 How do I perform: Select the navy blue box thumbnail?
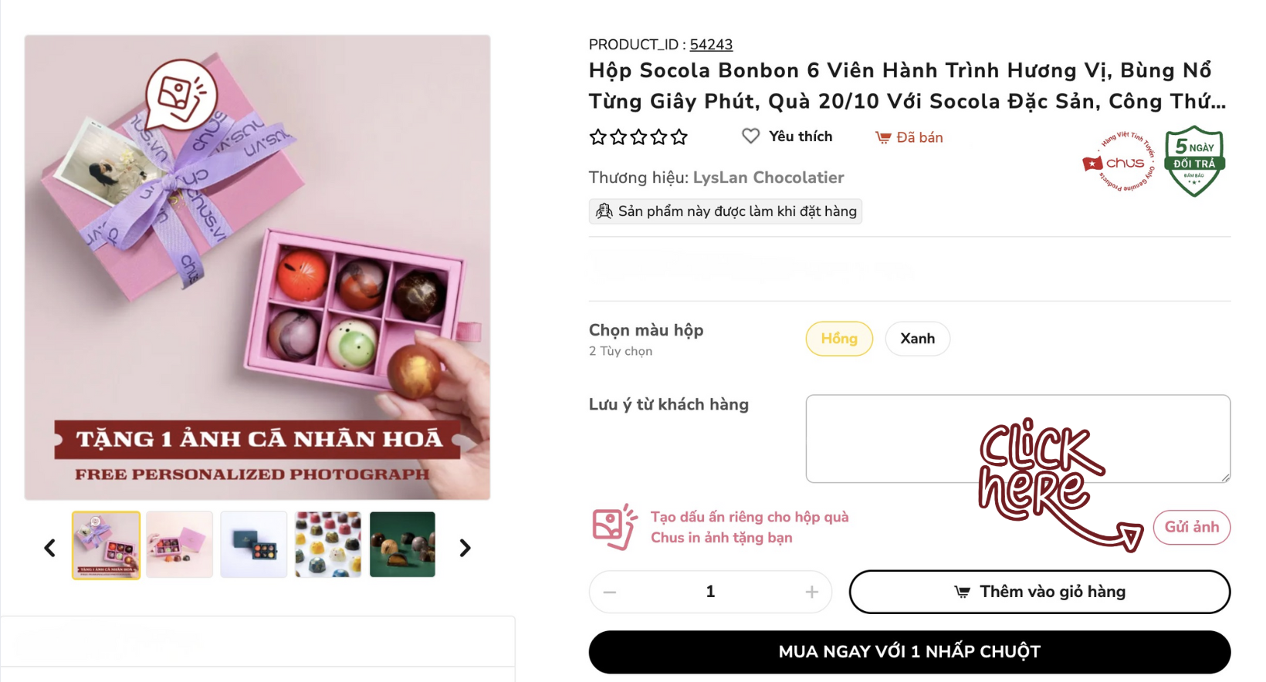[x=254, y=545]
